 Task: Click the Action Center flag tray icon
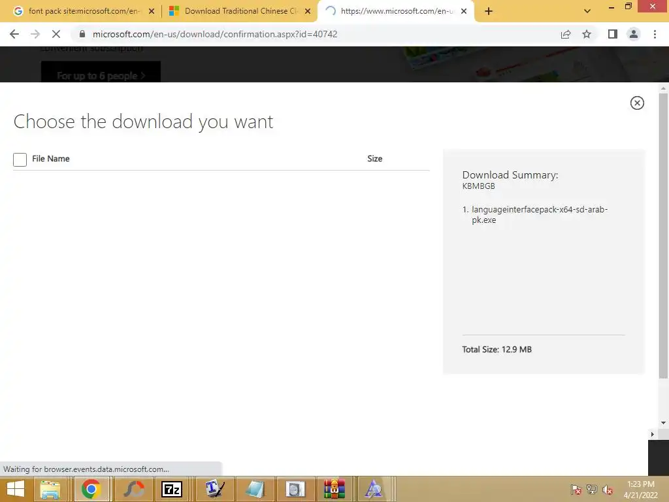click(576, 490)
